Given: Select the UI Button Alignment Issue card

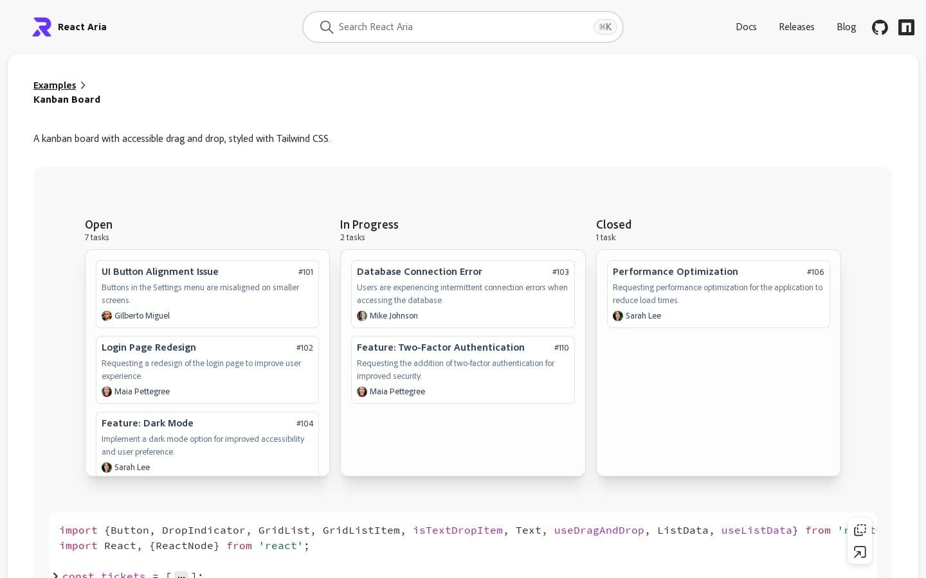Looking at the screenshot, I should pos(207,293).
